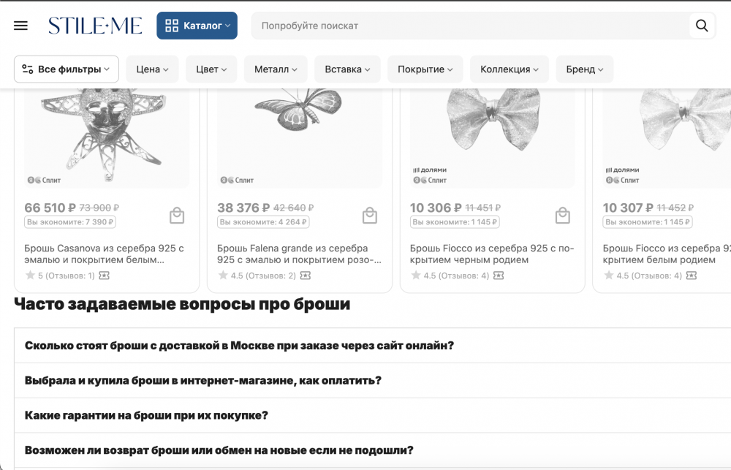Open the Покрытие filter dropdown
The width and height of the screenshot is (731, 470).
point(425,69)
